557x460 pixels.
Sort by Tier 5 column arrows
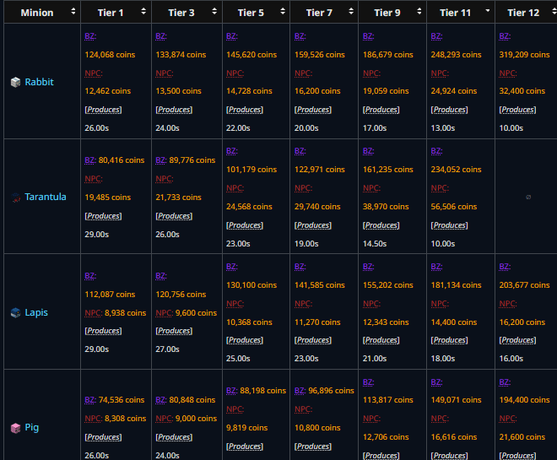283,11
